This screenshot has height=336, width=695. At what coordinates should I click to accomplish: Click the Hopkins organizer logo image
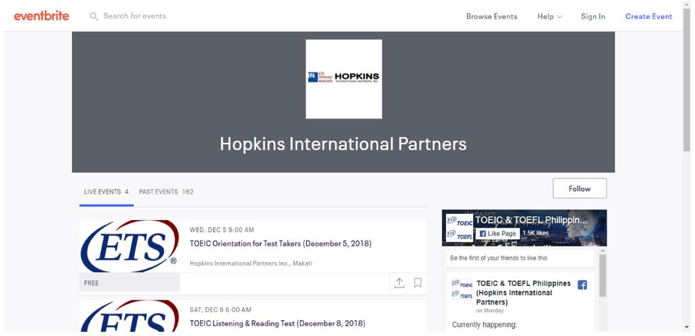343,79
